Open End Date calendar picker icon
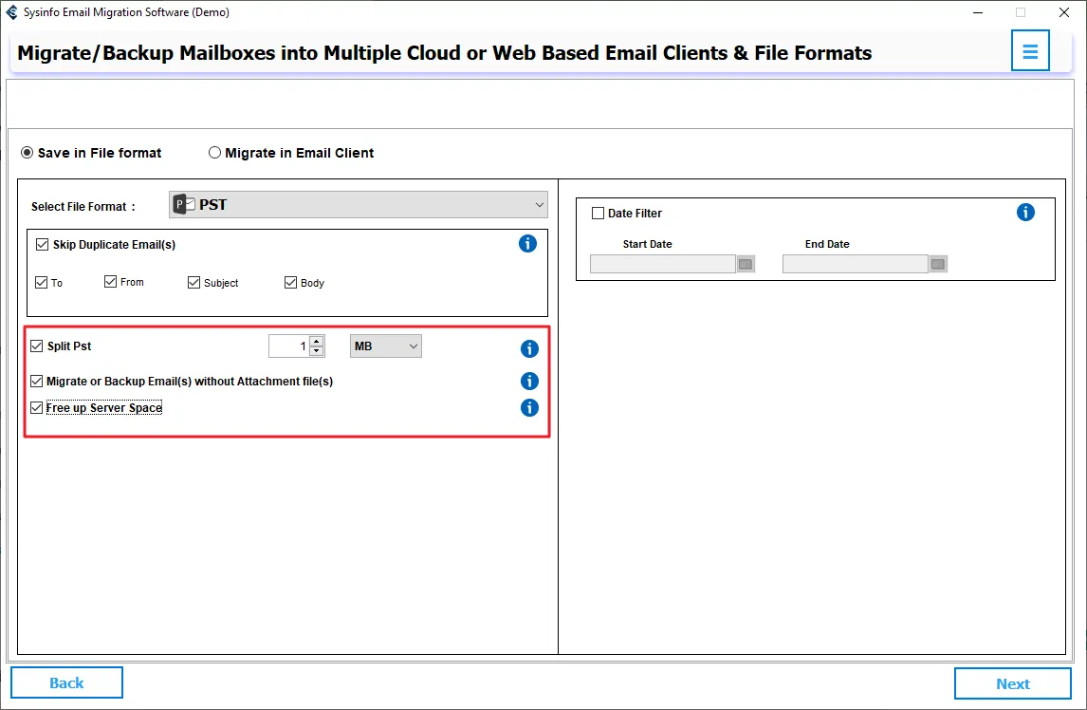 938,264
